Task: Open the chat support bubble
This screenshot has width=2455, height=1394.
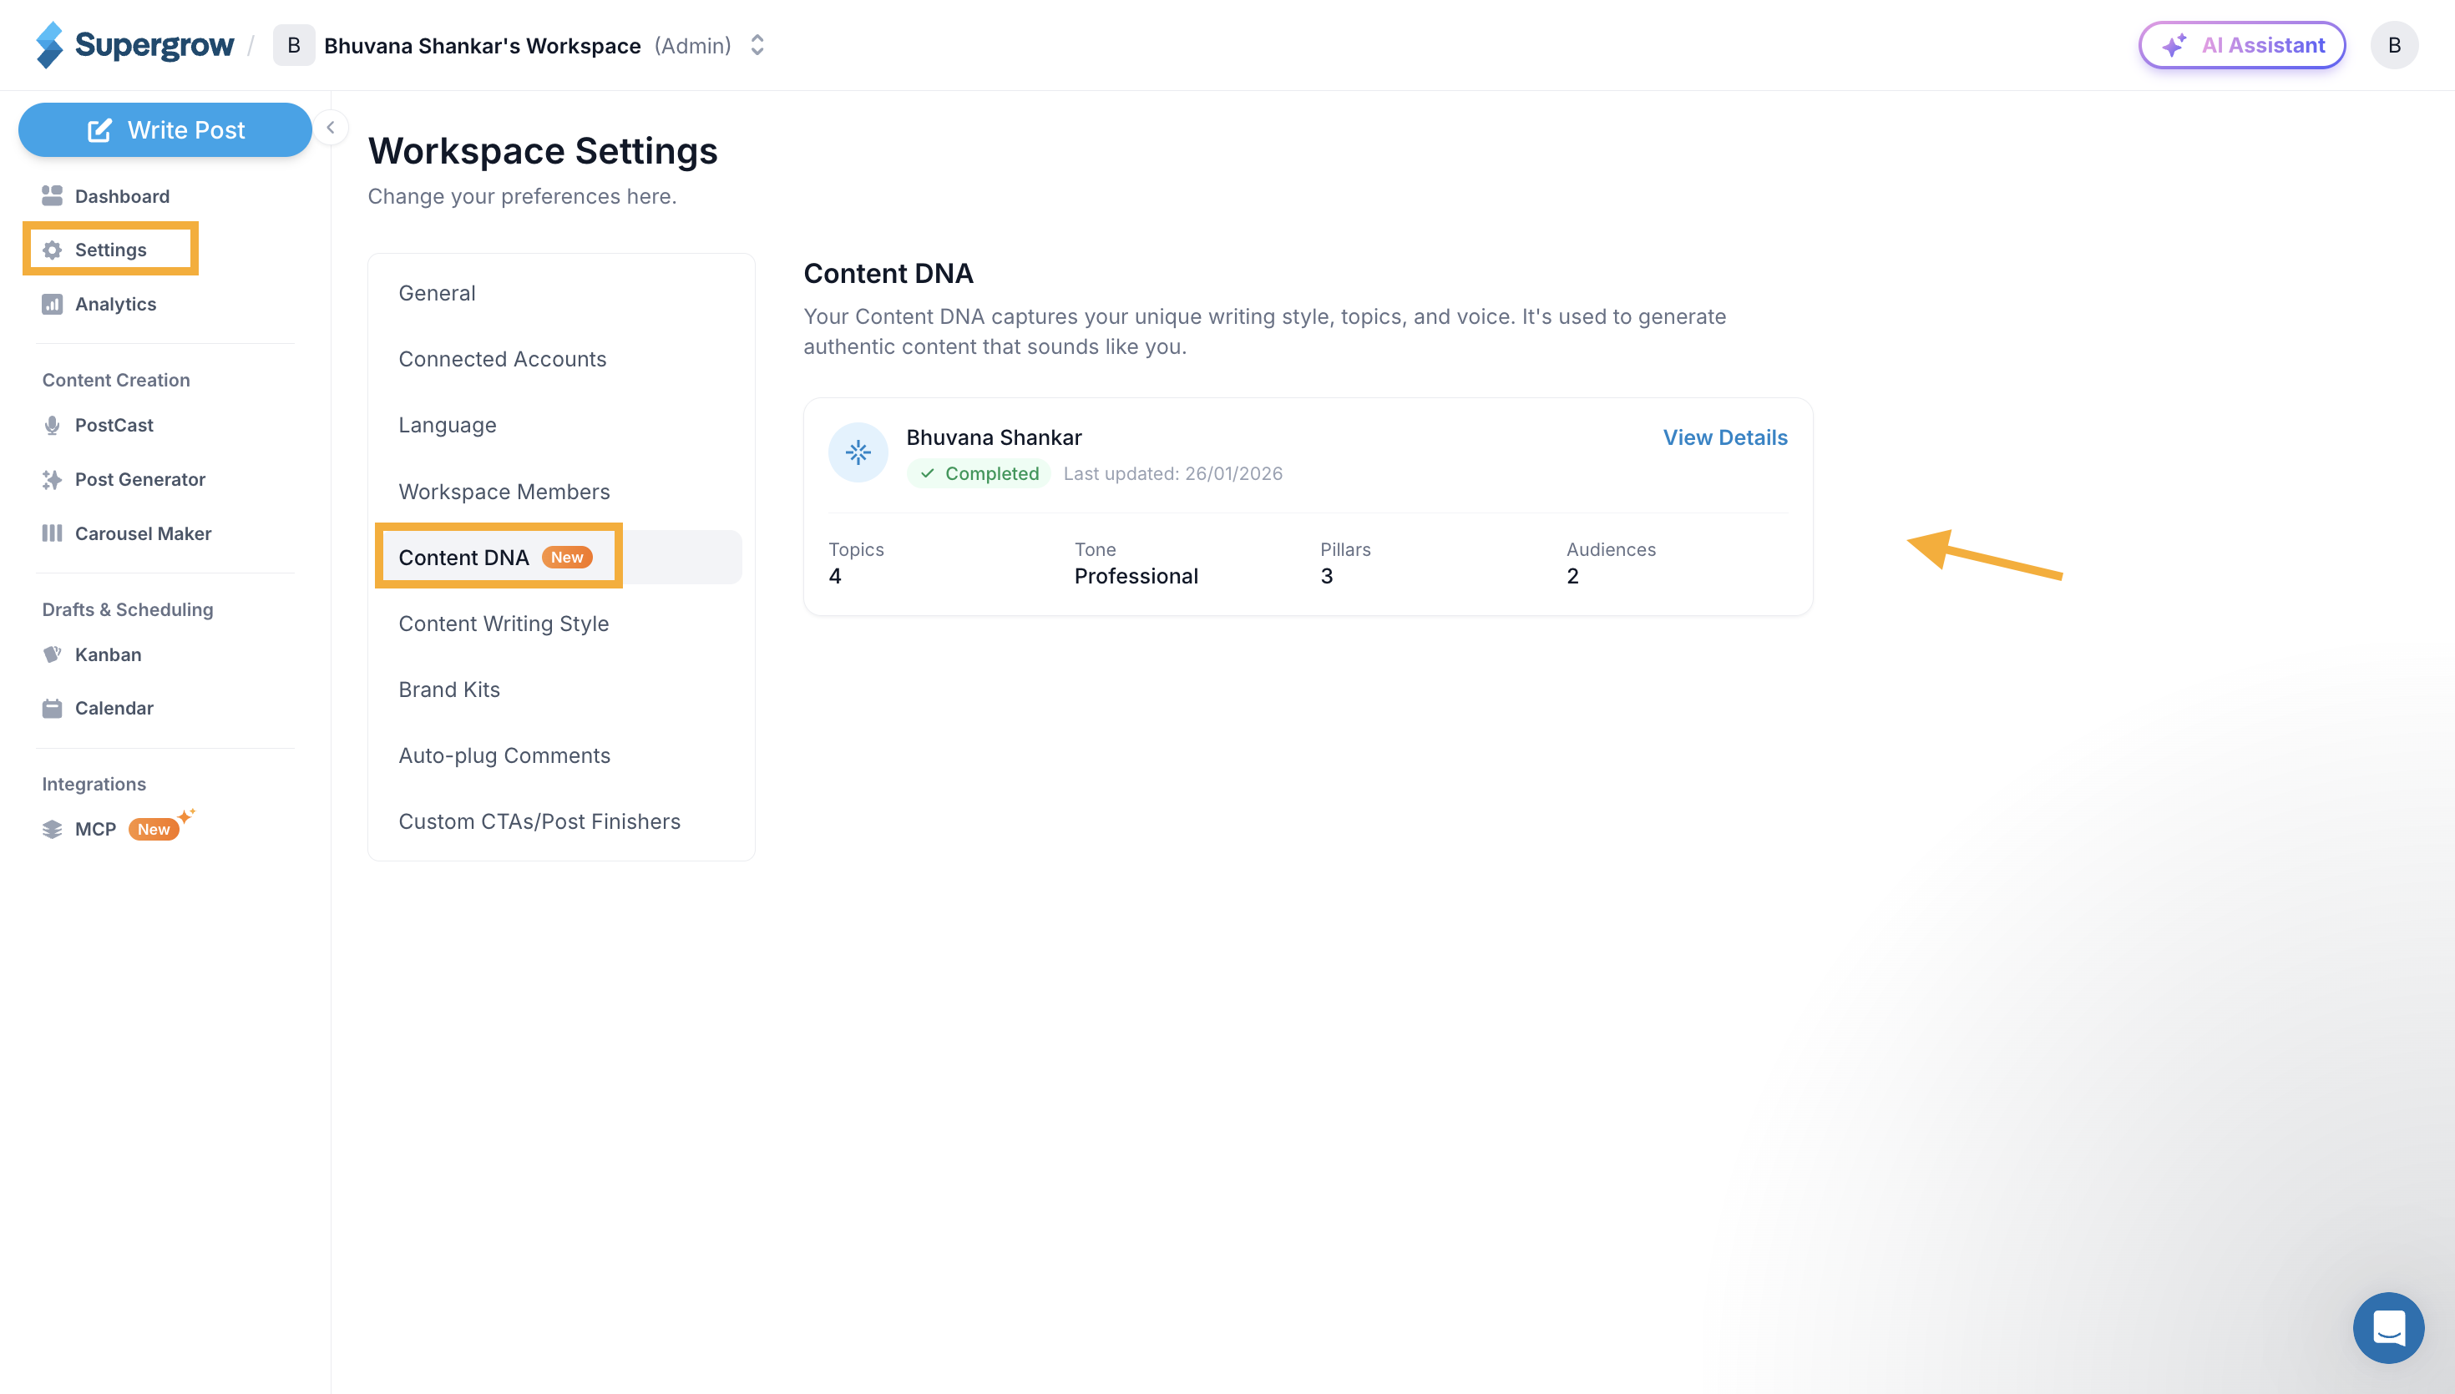Action: (2388, 1328)
